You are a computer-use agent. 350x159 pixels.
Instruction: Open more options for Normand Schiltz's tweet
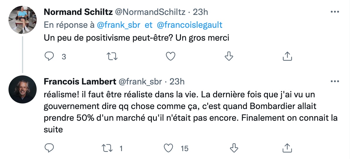pyautogui.click(x=335, y=12)
